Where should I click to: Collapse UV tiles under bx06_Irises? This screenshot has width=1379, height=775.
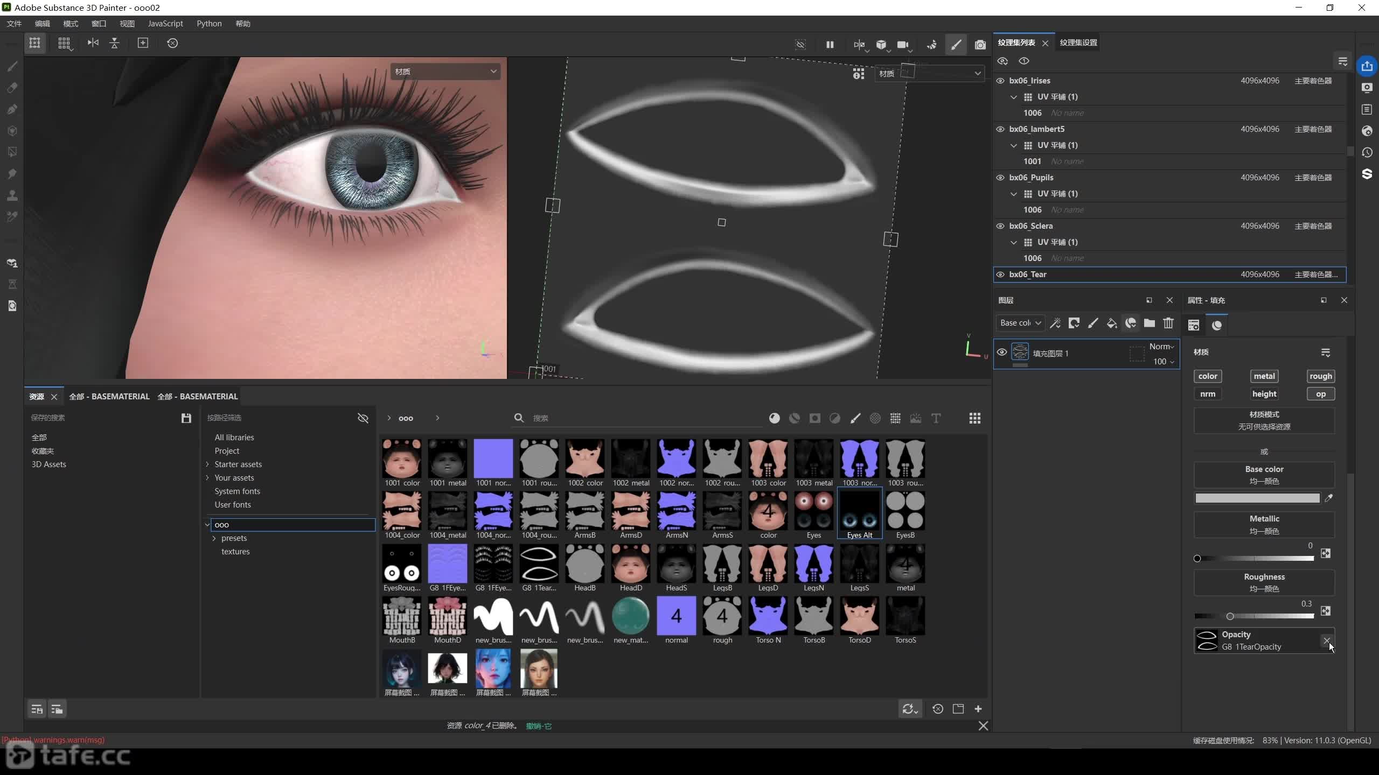[x=1014, y=97]
